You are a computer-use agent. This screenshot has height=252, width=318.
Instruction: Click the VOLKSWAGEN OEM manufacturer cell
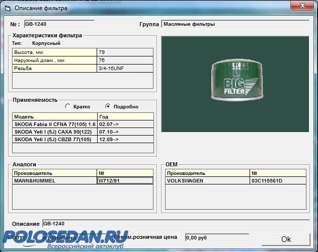click(x=207, y=180)
